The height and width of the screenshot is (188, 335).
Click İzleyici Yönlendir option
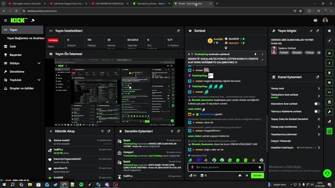click(x=281, y=141)
